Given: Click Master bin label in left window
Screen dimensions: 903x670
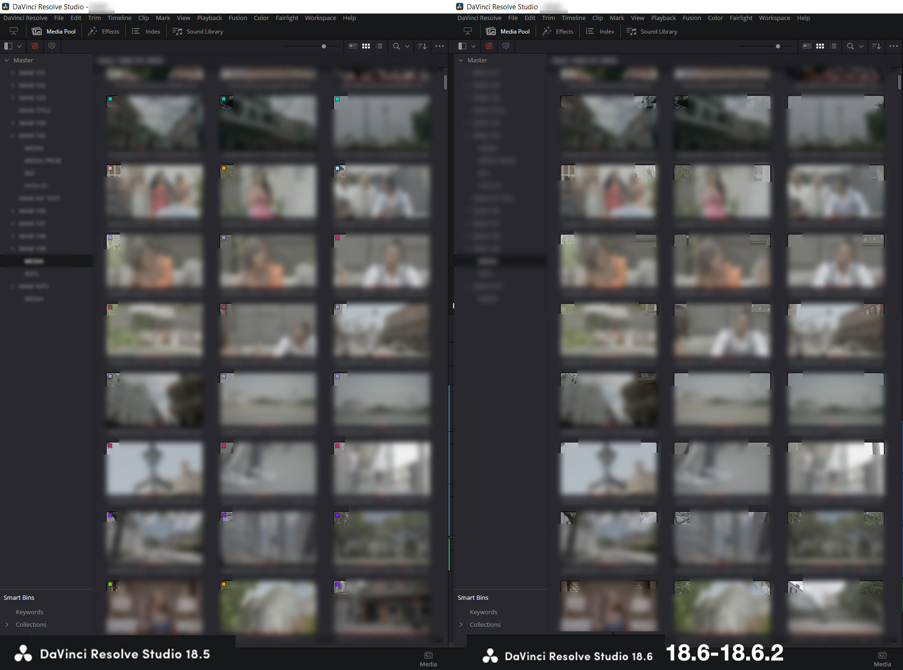Looking at the screenshot, I should tap(23, 60).
